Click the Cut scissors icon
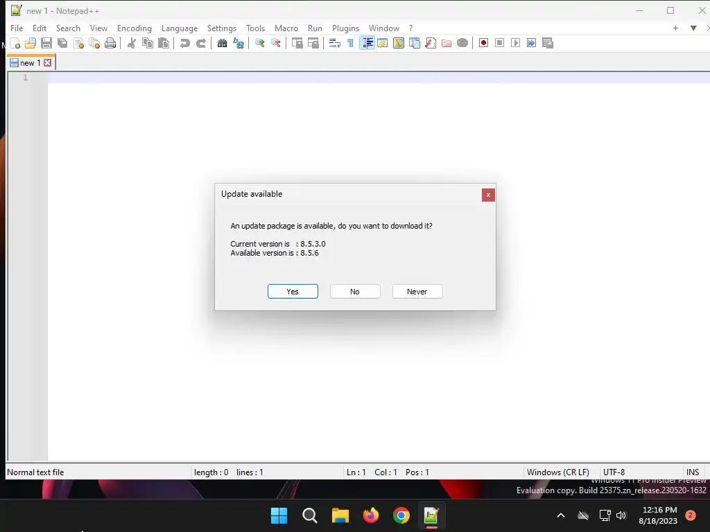Screen dimensions: 710x532 coord(131,43)
